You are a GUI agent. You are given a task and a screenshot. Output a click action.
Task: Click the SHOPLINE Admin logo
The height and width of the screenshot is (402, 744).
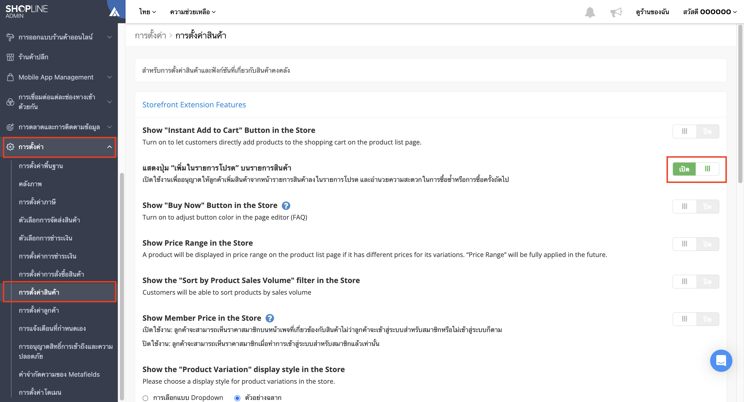27,12
